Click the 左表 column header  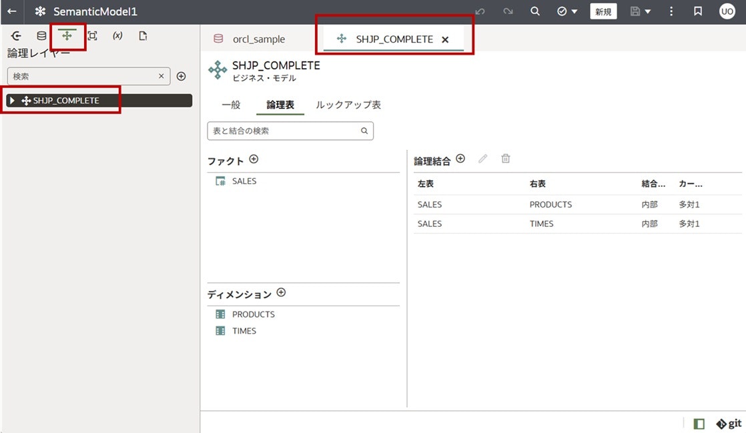pos(425,183)
